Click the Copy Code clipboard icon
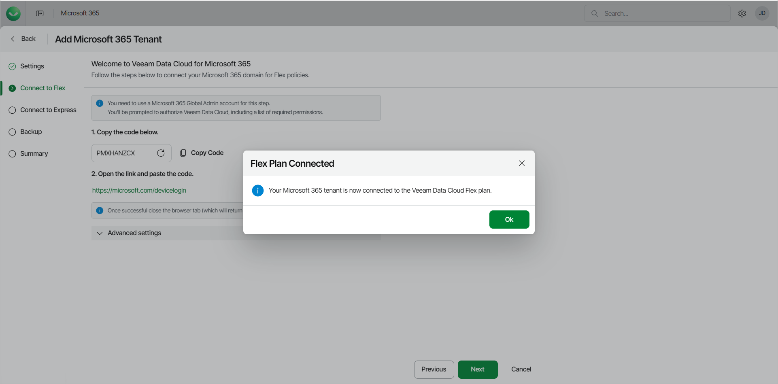 click(x=183, y=153)
